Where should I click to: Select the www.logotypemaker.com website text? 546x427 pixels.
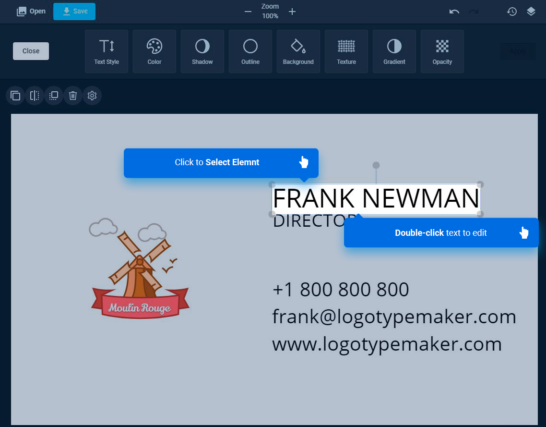coord(387,344)
